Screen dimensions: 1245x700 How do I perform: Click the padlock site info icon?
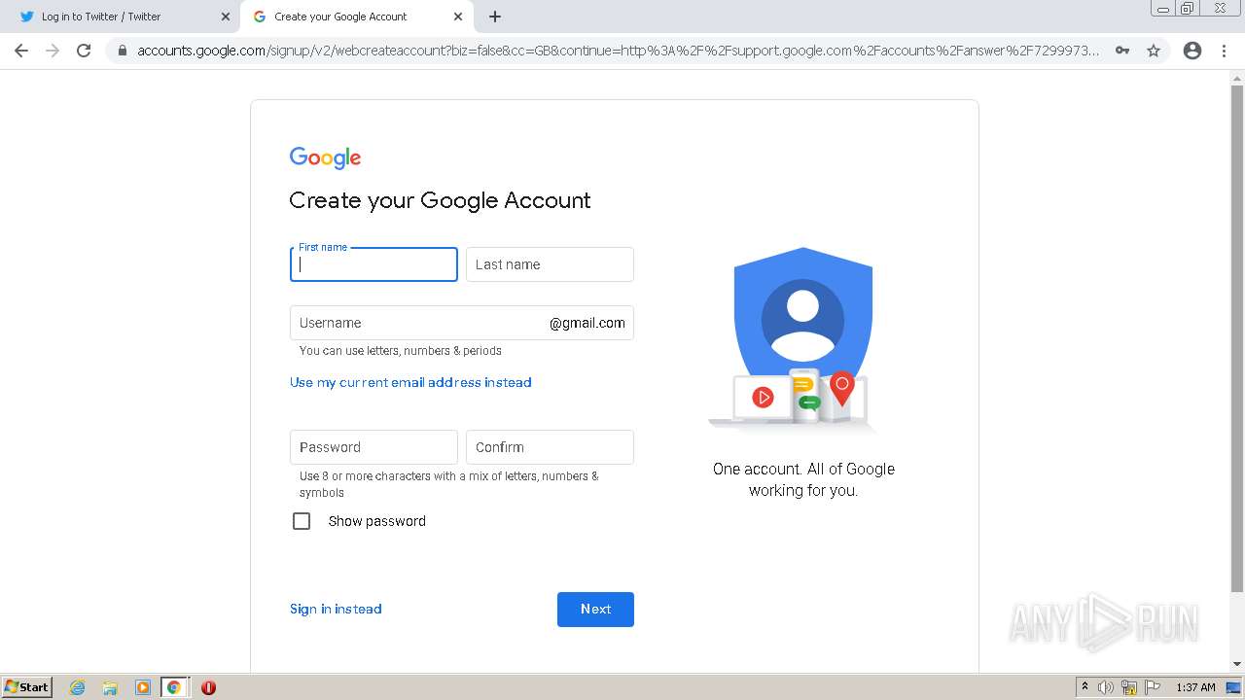coord(123,51)
